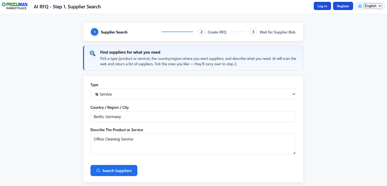387x186 pixels.
Task: Click the Register button
Action: (x=343, y=6)
